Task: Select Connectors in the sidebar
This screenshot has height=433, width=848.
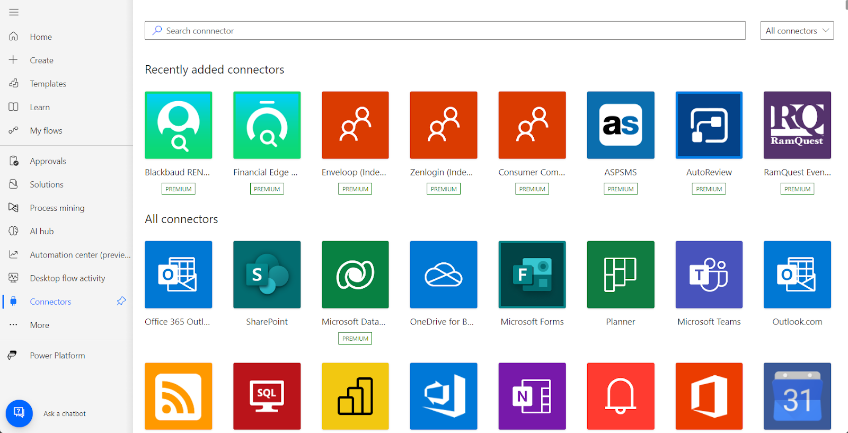Action: [66, 302]
